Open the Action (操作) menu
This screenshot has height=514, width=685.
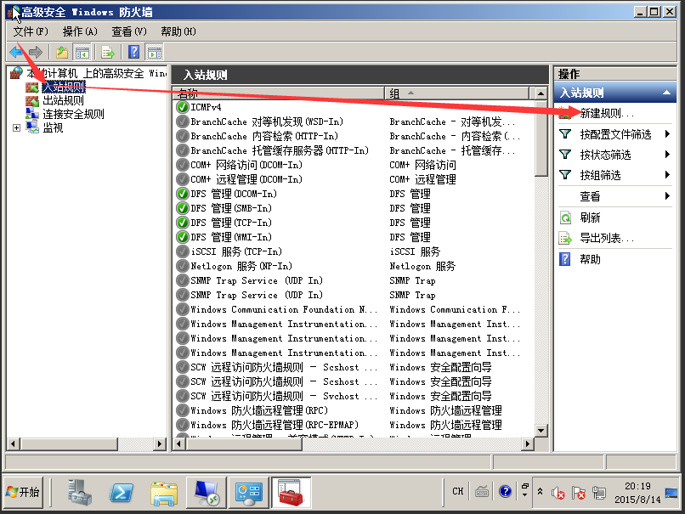pyautogui.click(x=80, y=31)
